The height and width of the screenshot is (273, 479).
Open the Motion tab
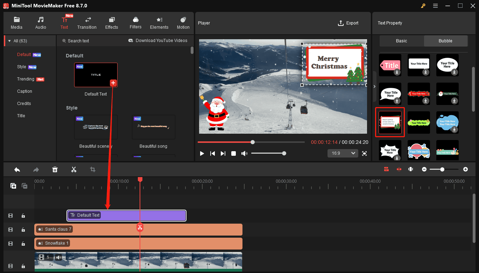click(x=183, y=23)
